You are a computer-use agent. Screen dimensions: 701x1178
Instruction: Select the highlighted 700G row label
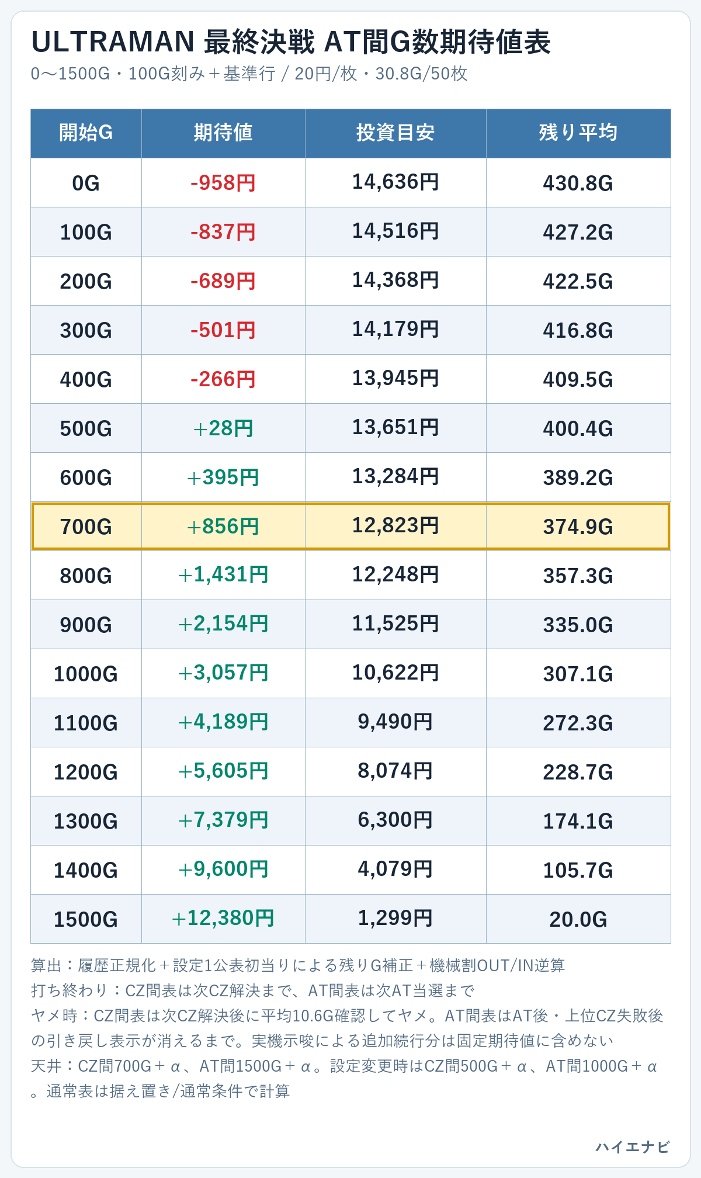coord(86,526)
